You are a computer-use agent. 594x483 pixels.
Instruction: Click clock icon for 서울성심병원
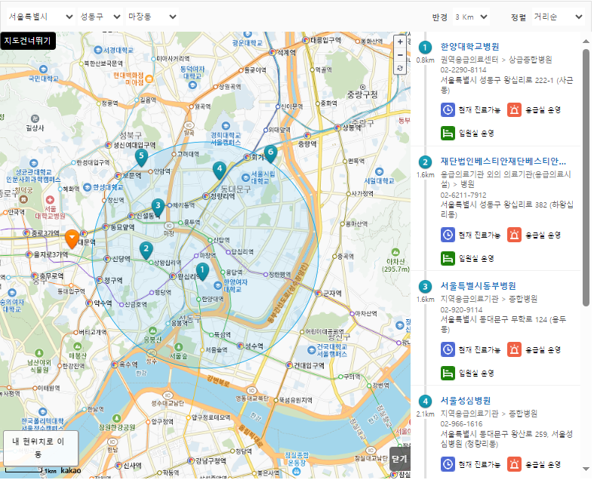pos(448,464)
